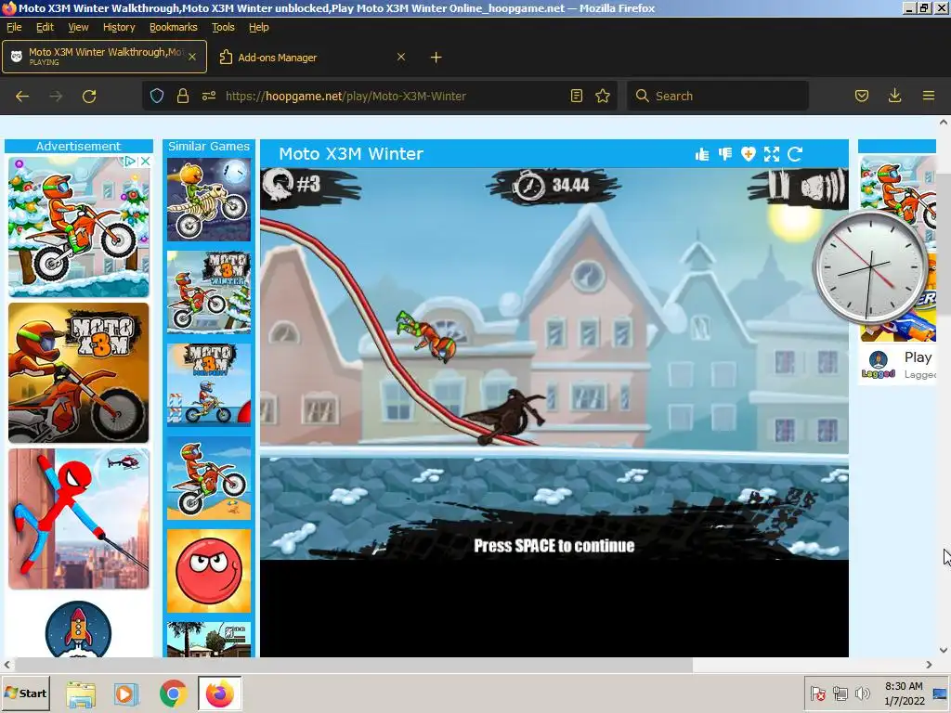Open the volume control in system tray
The image size is (951, 713).
(862, 694)
